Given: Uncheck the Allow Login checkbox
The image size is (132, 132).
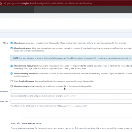Looking at the screenshot, I should 12,43.
